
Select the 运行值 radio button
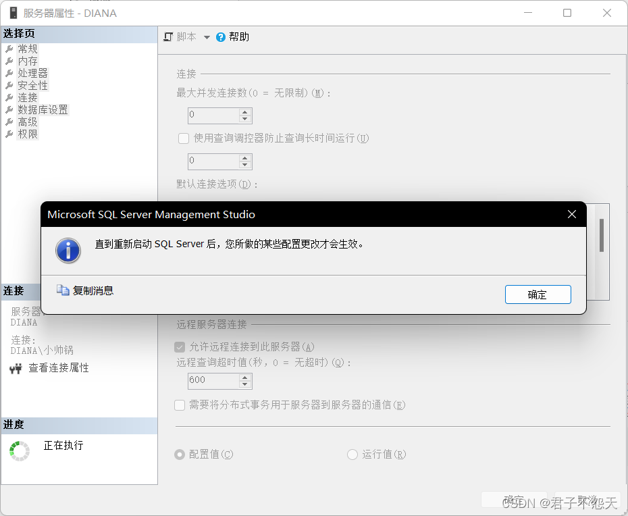pyautogui.click(x=352, y=455)
